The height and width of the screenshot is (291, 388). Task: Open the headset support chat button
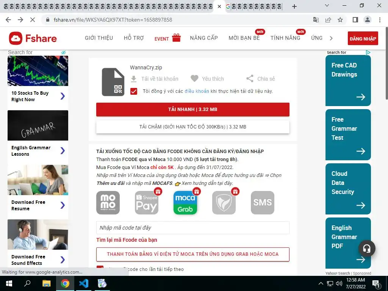coord(367,249)
